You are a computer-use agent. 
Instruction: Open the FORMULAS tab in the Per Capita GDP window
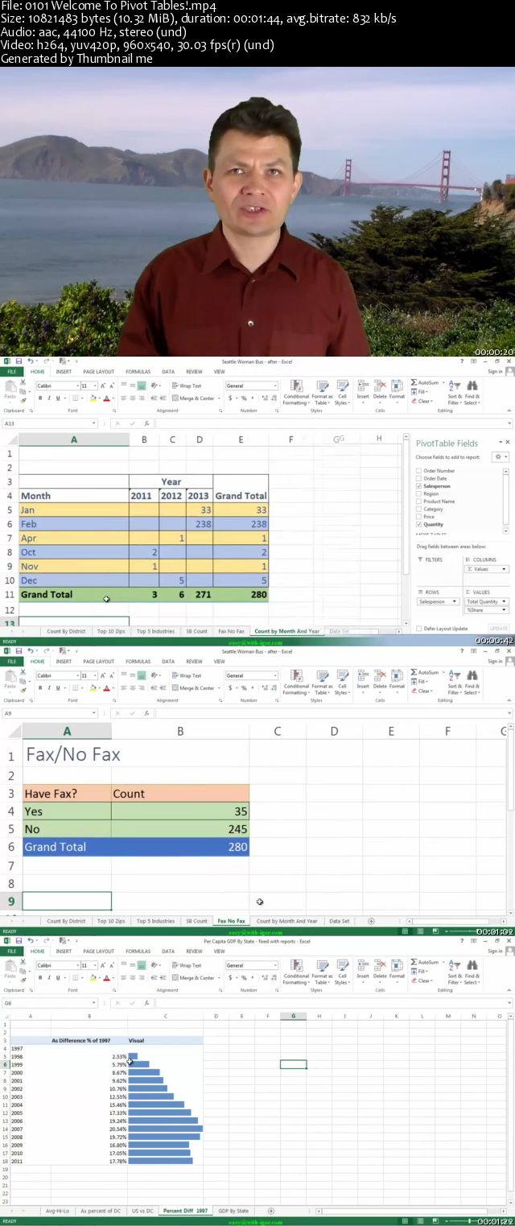pyautogui.click(x=138, y=951)
